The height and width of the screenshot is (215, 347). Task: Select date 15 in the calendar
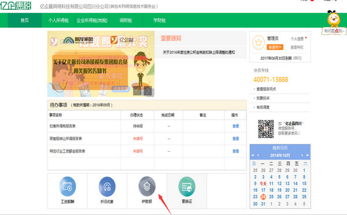[x=304, y=183]
